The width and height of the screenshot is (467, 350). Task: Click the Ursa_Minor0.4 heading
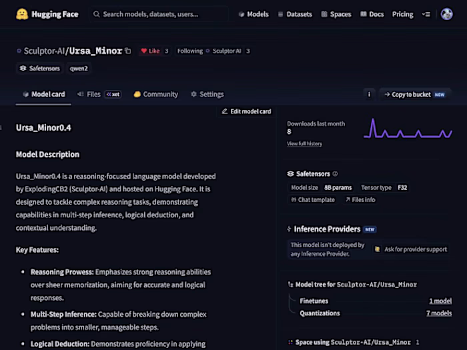(x=43, y=128)
